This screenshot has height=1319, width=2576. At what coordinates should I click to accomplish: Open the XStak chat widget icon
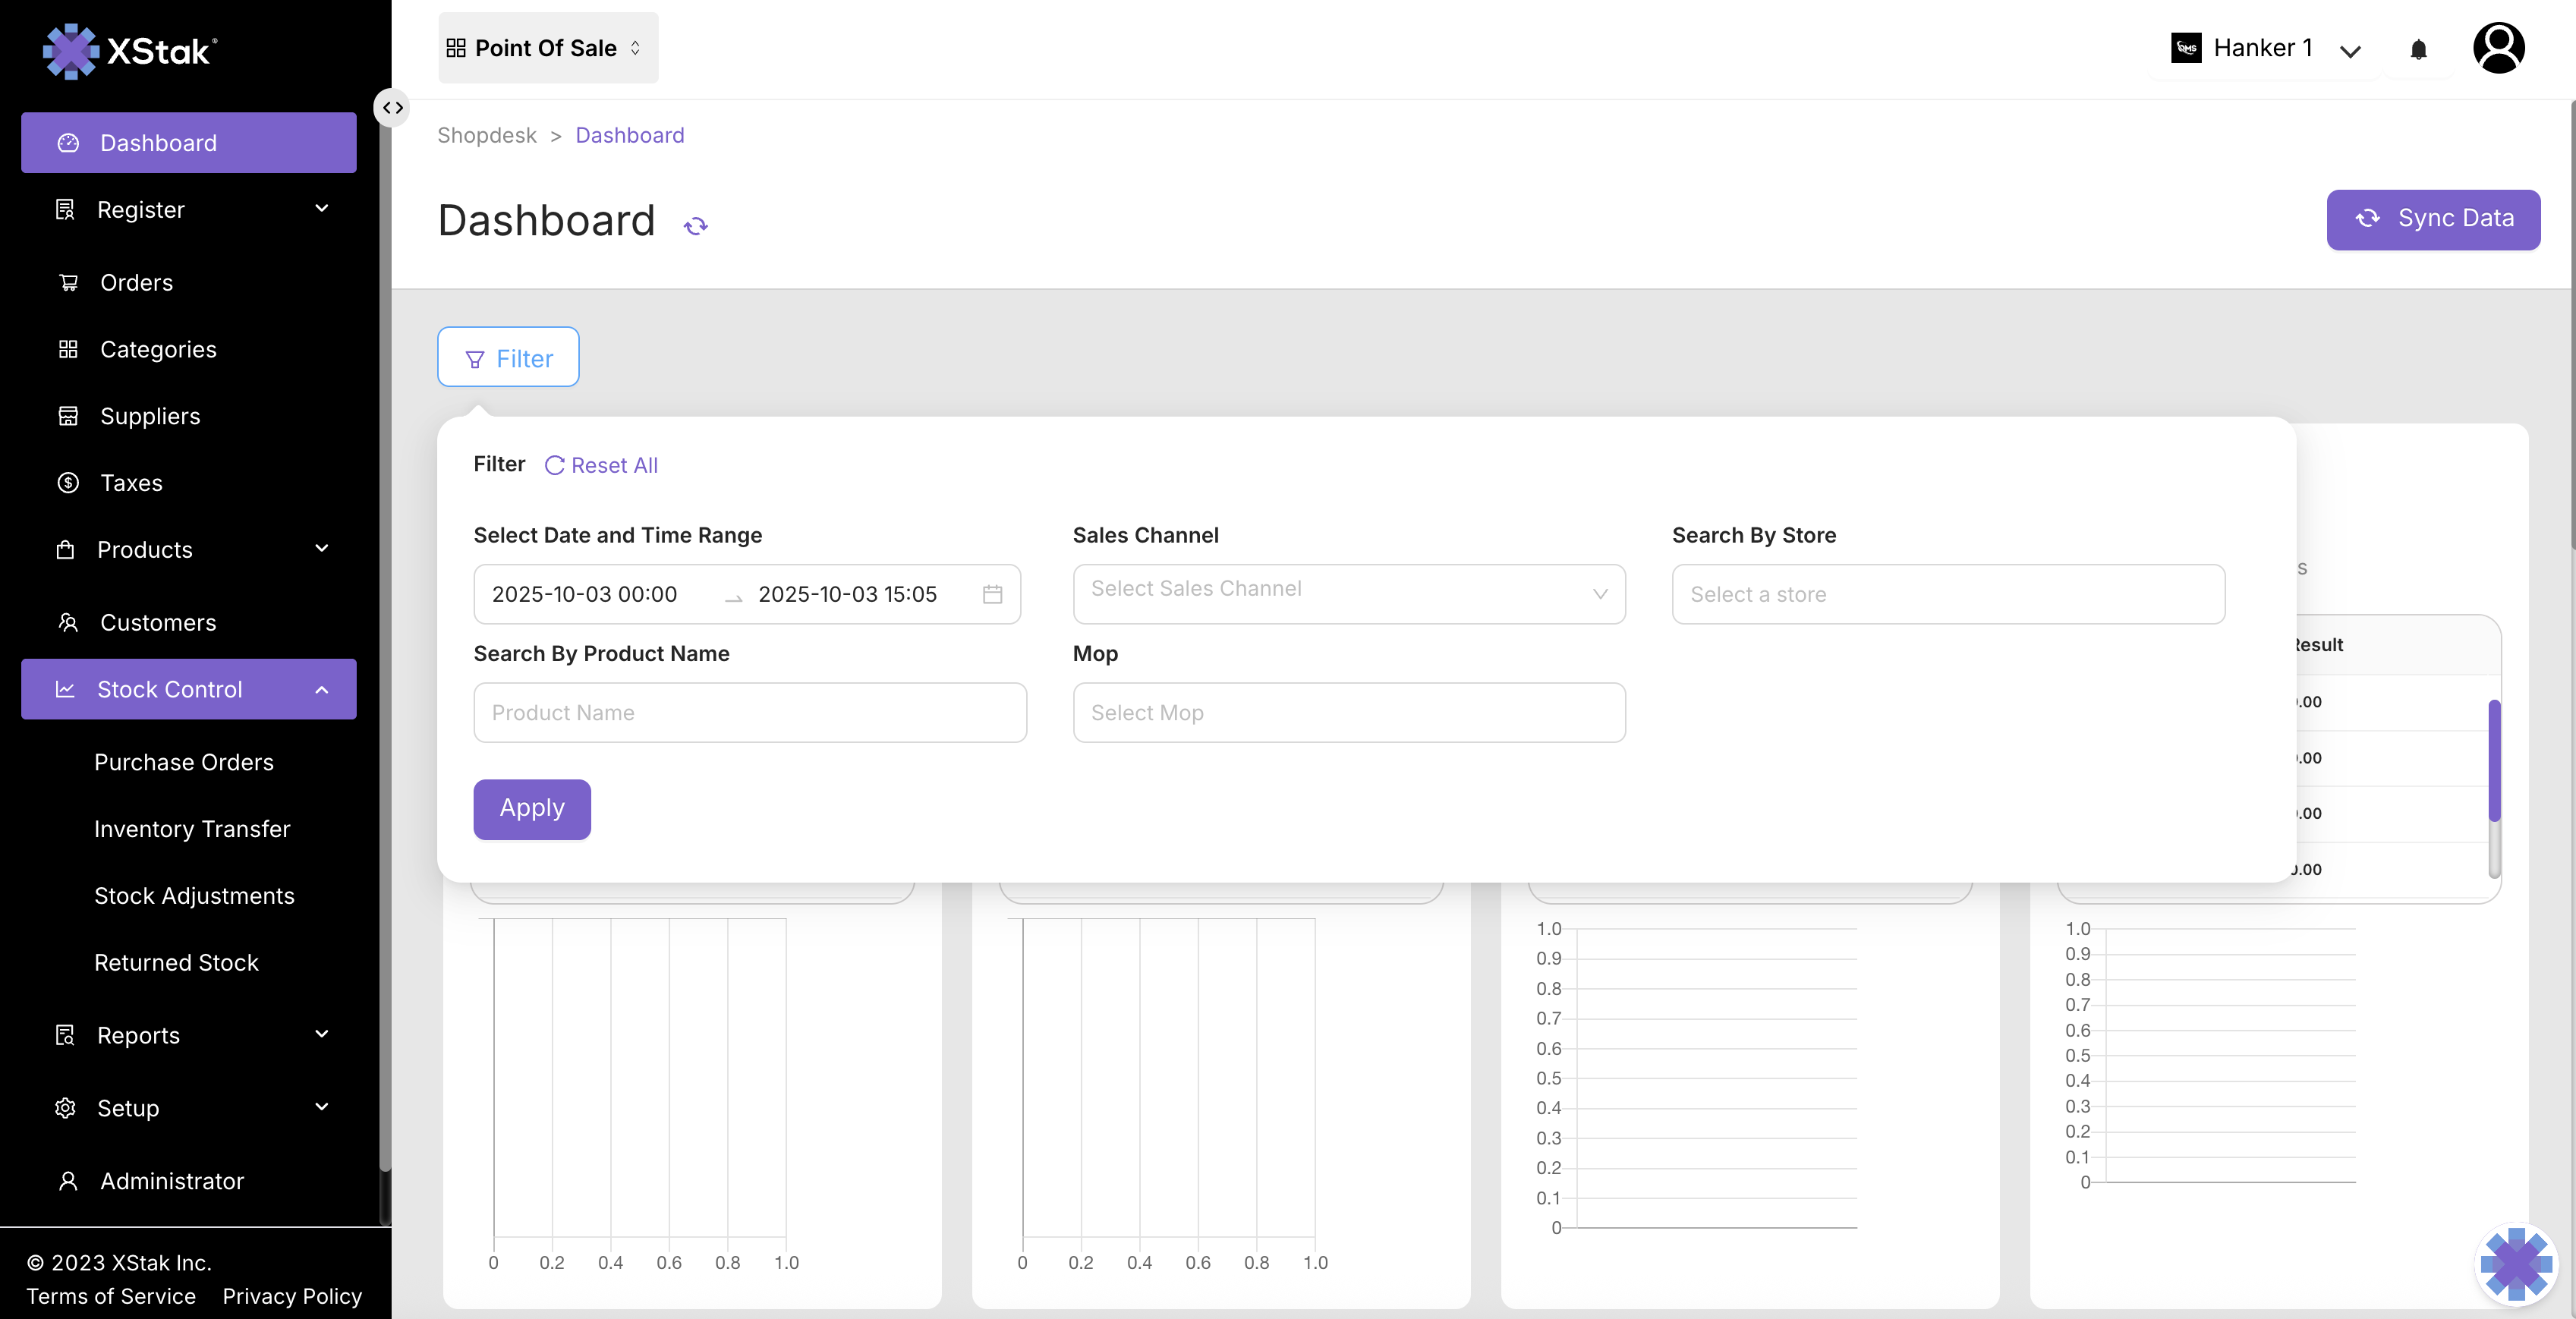tap(2515, 1264)
